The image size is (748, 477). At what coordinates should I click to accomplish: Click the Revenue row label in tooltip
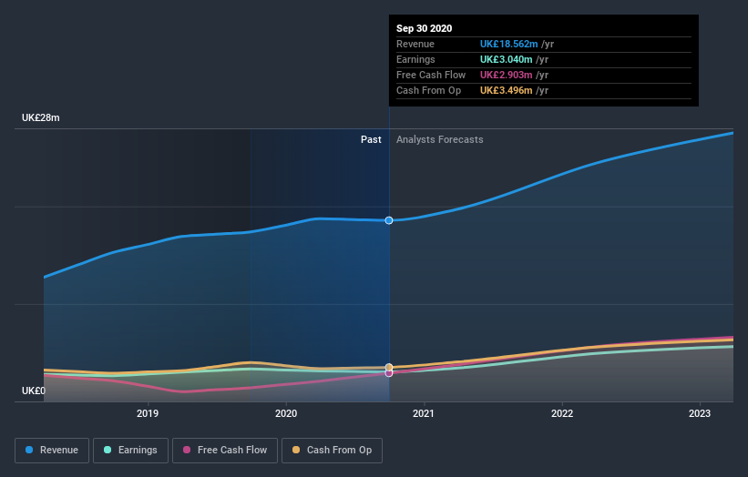click(x=415, y=44)
